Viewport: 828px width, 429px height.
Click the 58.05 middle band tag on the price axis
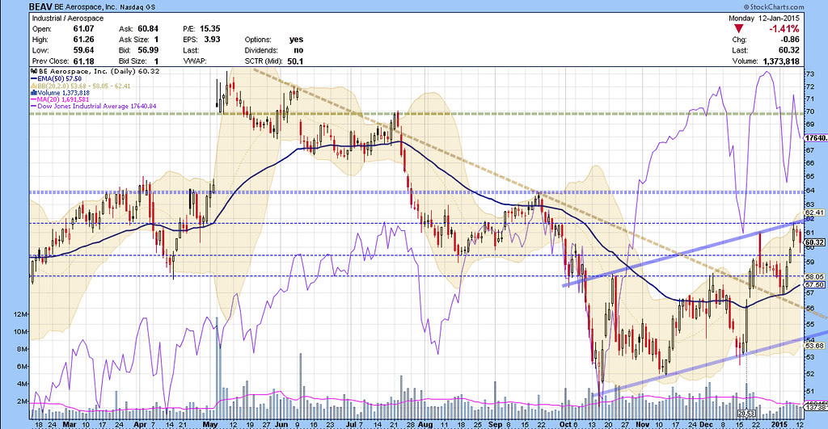pos(814,276)
